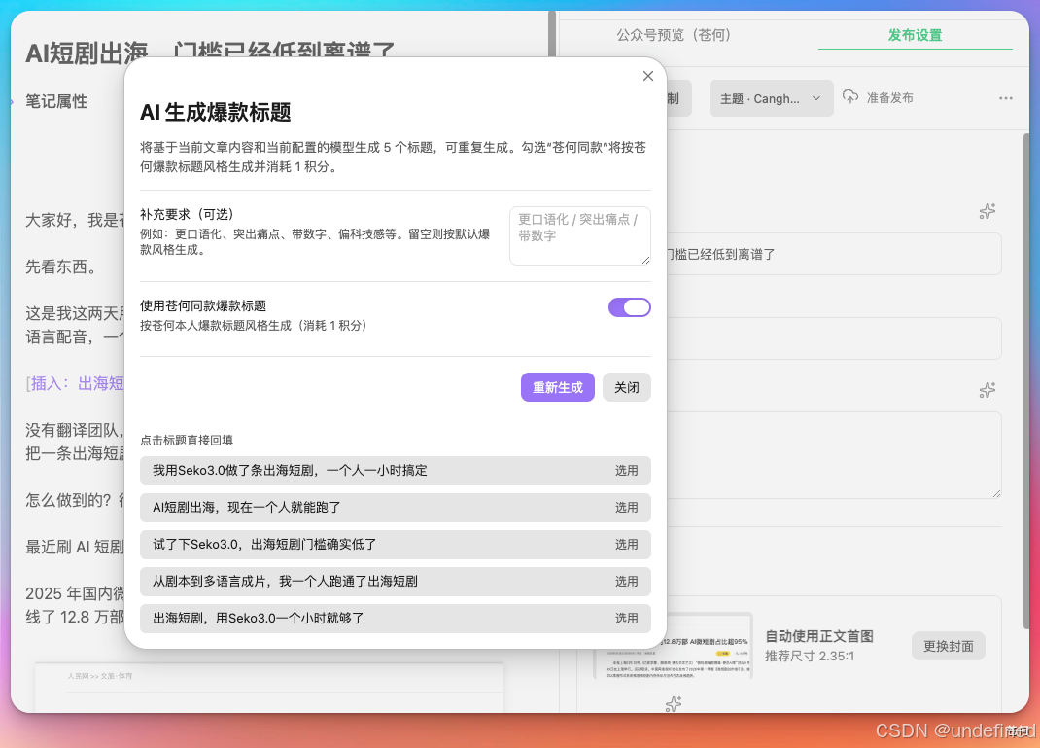This screenshot has height=748, width=1040.
Task: Choose 选用 for AI短剧出海，现在一个人就能跑了
Action: click(626, 508)
